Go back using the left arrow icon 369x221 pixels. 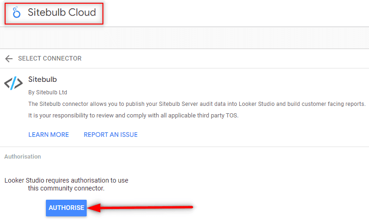(x=9, y=58)
